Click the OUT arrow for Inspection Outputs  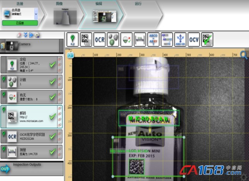[x=5, y=169]
